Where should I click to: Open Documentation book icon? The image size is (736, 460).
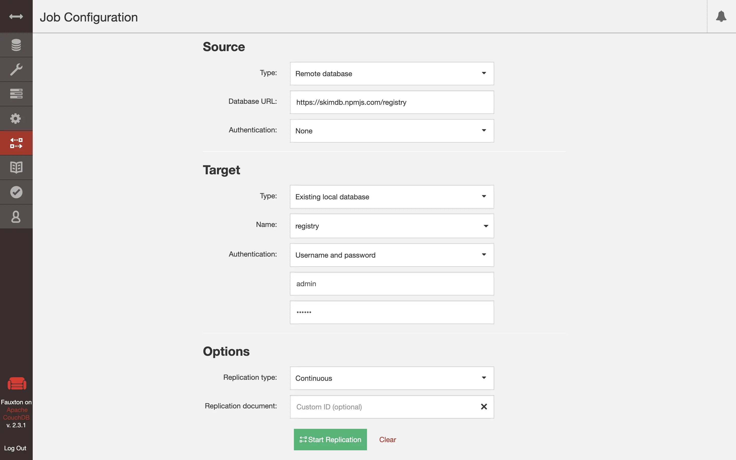16,167
